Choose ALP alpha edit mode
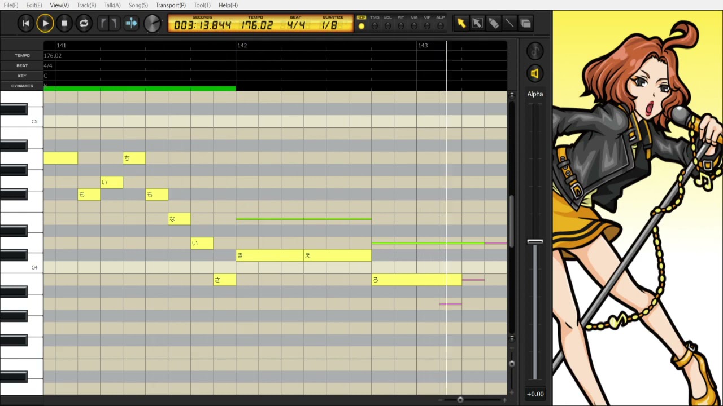The image size is (723, 406). coord(441,23)
